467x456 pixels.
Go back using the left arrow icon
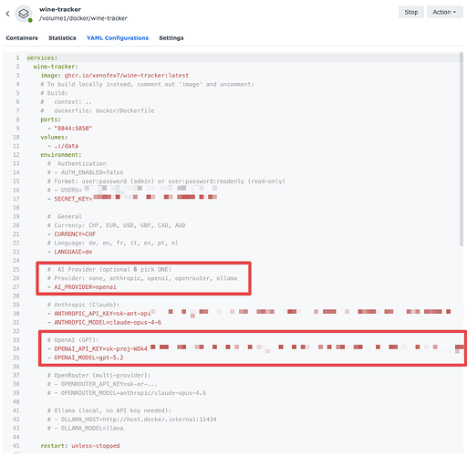tap(7, 14)
